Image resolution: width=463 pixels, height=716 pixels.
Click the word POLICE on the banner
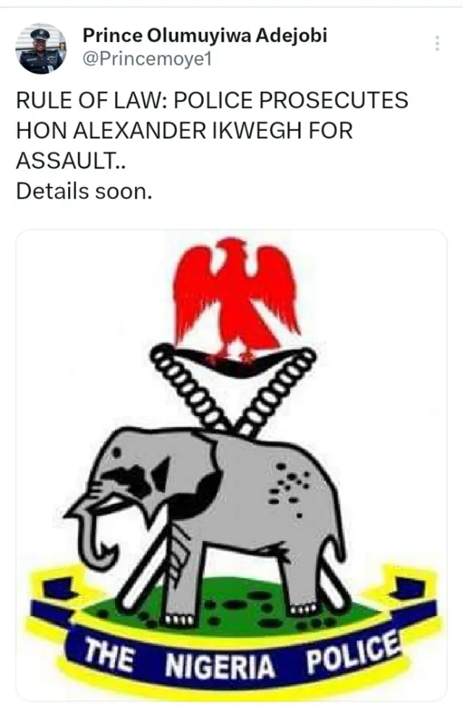pos(352,652)
